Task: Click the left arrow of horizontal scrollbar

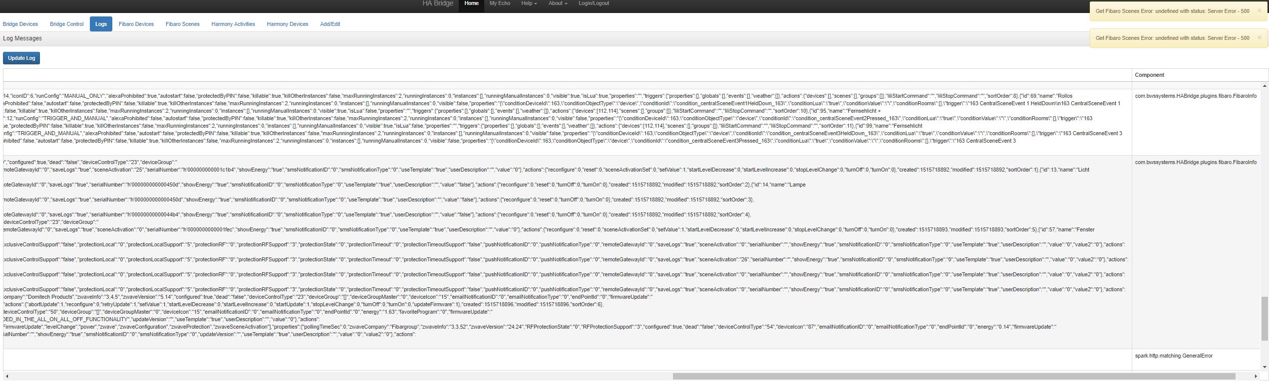Action: click(x=7, y=376)
